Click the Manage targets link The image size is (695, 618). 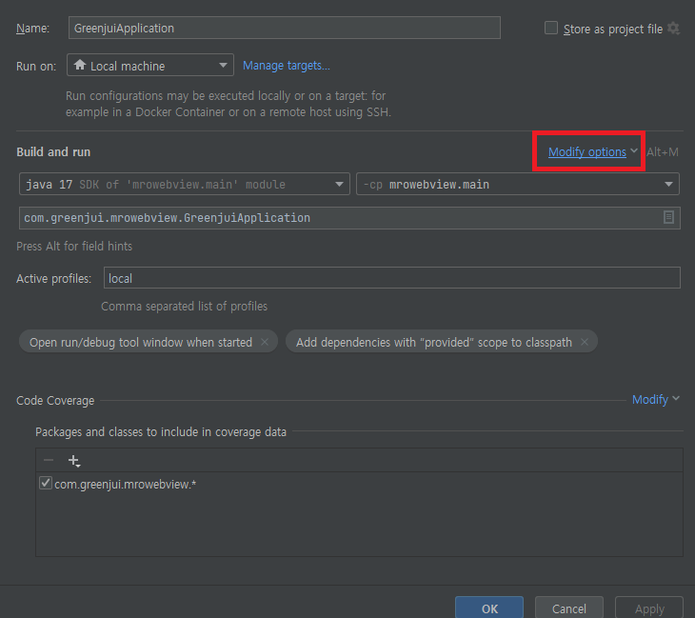click(287, 66)
